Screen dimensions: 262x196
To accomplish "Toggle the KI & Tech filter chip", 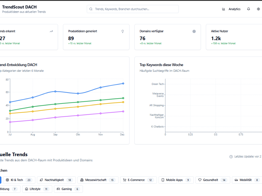I will (x=19, y=180).
